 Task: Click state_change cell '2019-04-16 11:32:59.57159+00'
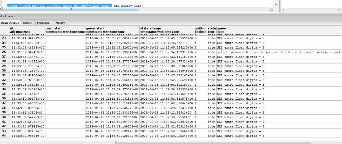[x=167, y=117]
